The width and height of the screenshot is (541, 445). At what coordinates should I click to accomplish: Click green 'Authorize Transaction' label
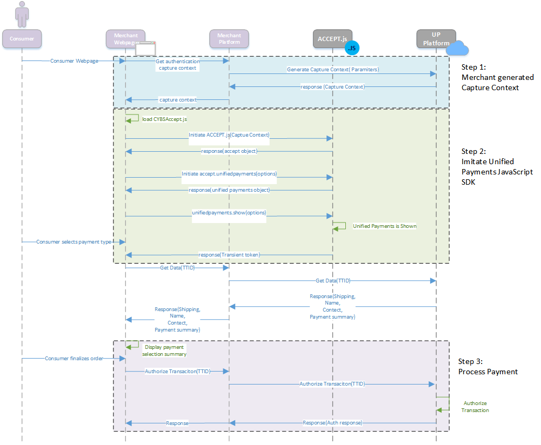475,407
